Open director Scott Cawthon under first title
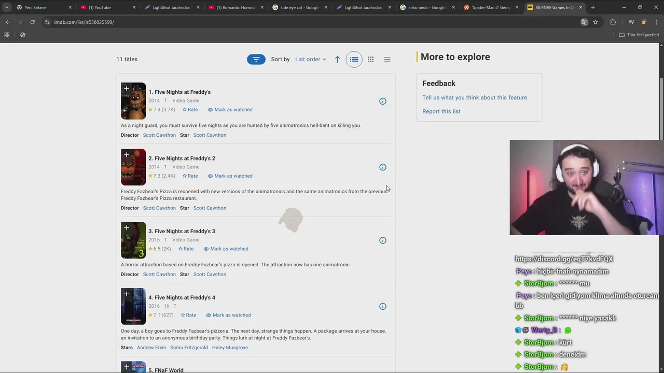The height and width of the screenshot is (373, 664). tap(159, 135)
